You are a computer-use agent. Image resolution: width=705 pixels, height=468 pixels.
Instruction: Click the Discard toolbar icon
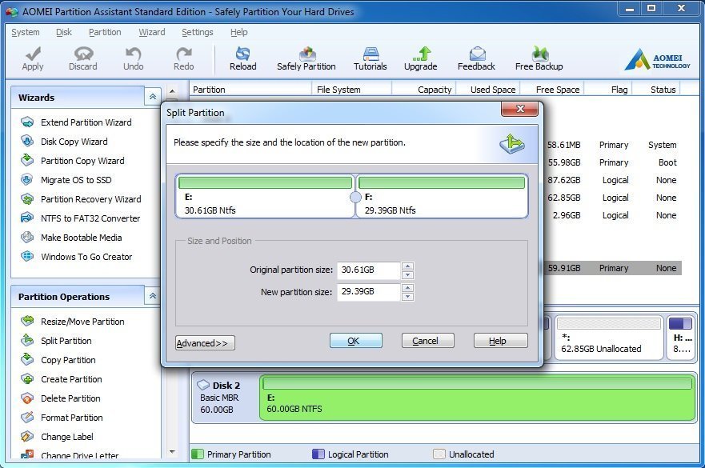tap(82, 59)
